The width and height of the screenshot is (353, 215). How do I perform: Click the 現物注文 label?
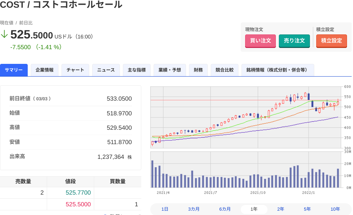[x=254, y=29]
